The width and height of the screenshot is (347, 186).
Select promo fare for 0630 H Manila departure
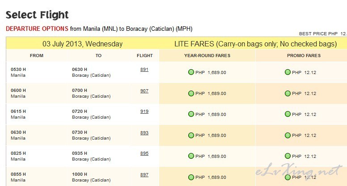point(288,135)
